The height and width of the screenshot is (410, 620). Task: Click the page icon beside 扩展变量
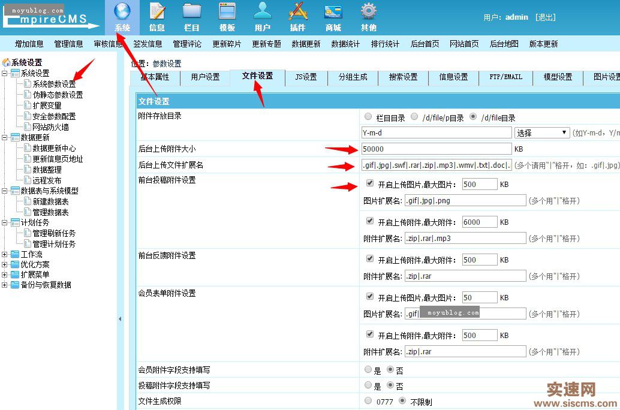[28, 105]
